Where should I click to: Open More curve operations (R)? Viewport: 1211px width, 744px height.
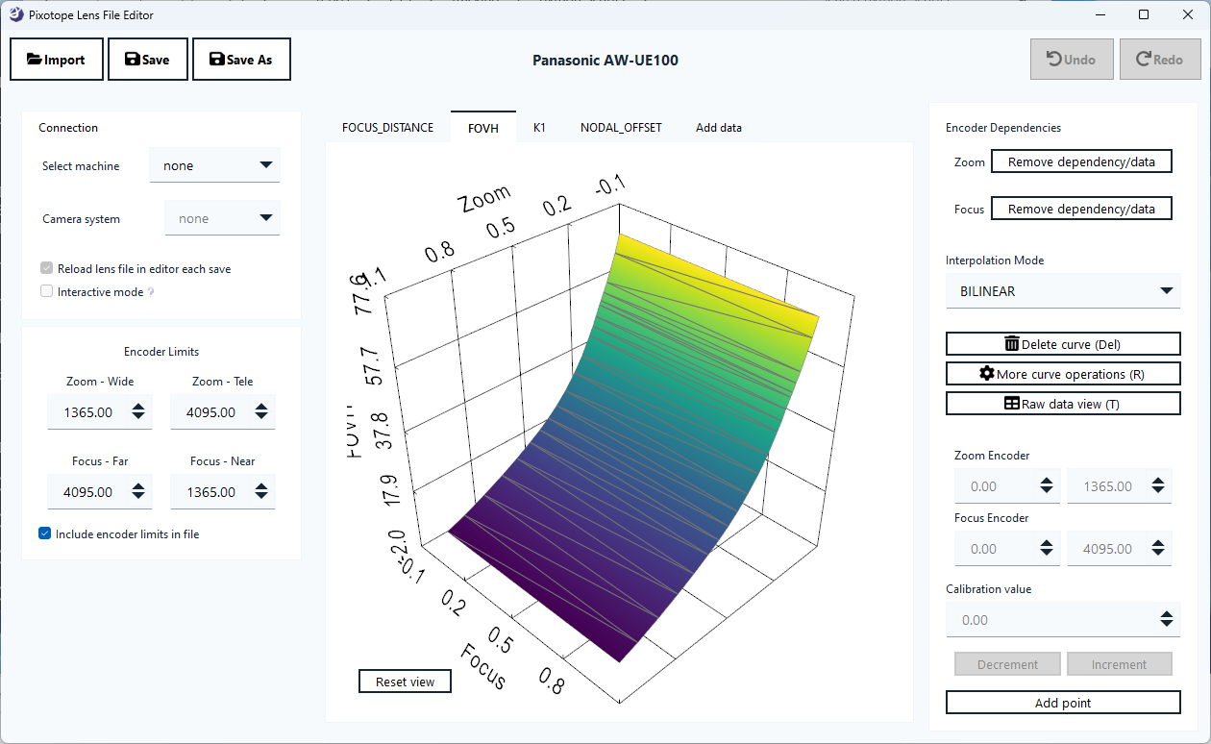point(1063,374)
